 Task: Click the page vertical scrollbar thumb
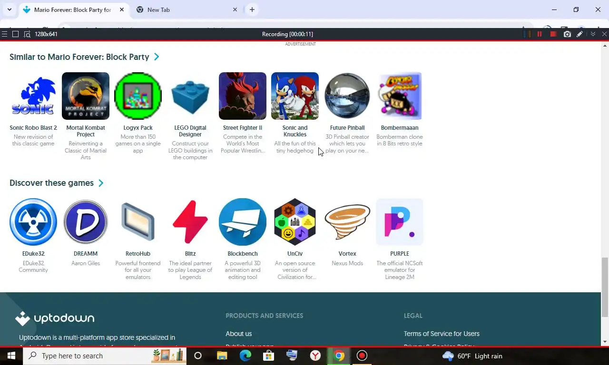click(605, 287)
